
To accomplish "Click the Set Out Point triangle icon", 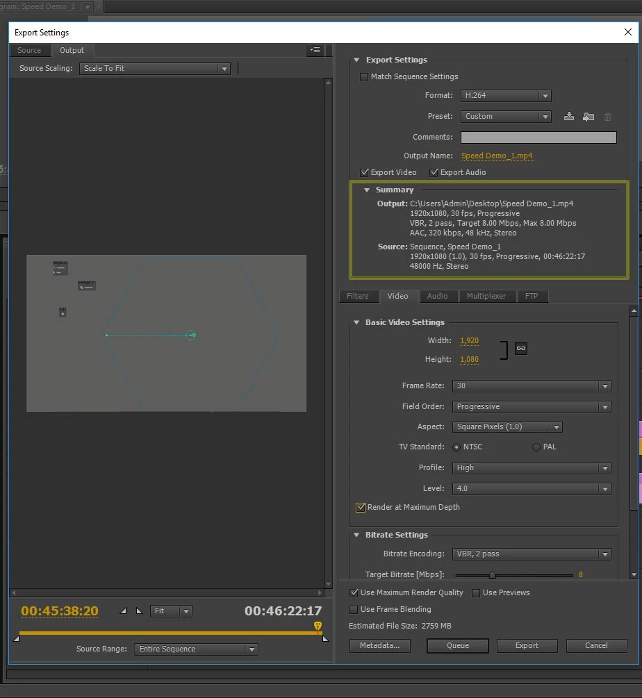I will tap(139, 610).
